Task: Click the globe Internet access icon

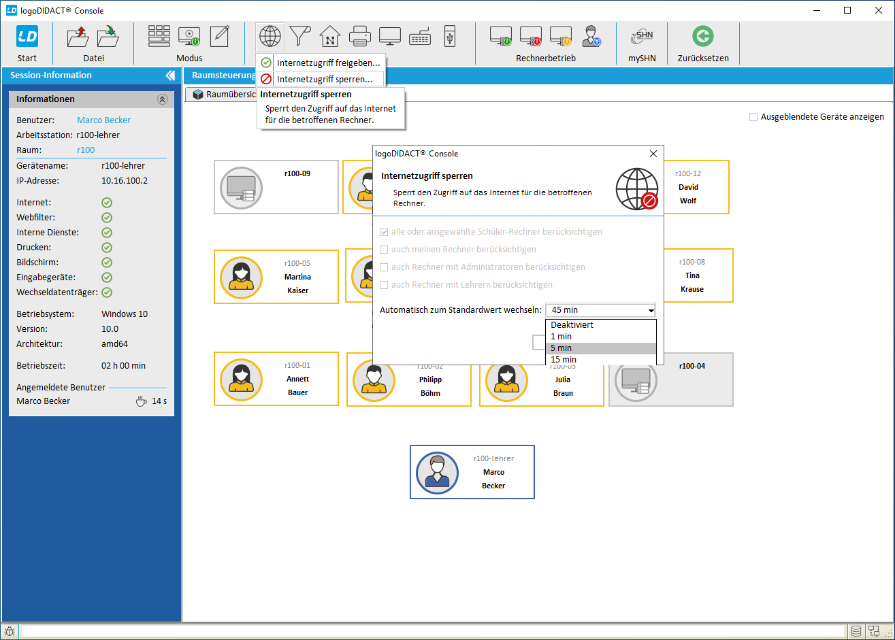Action: click(x=270, y=36)
